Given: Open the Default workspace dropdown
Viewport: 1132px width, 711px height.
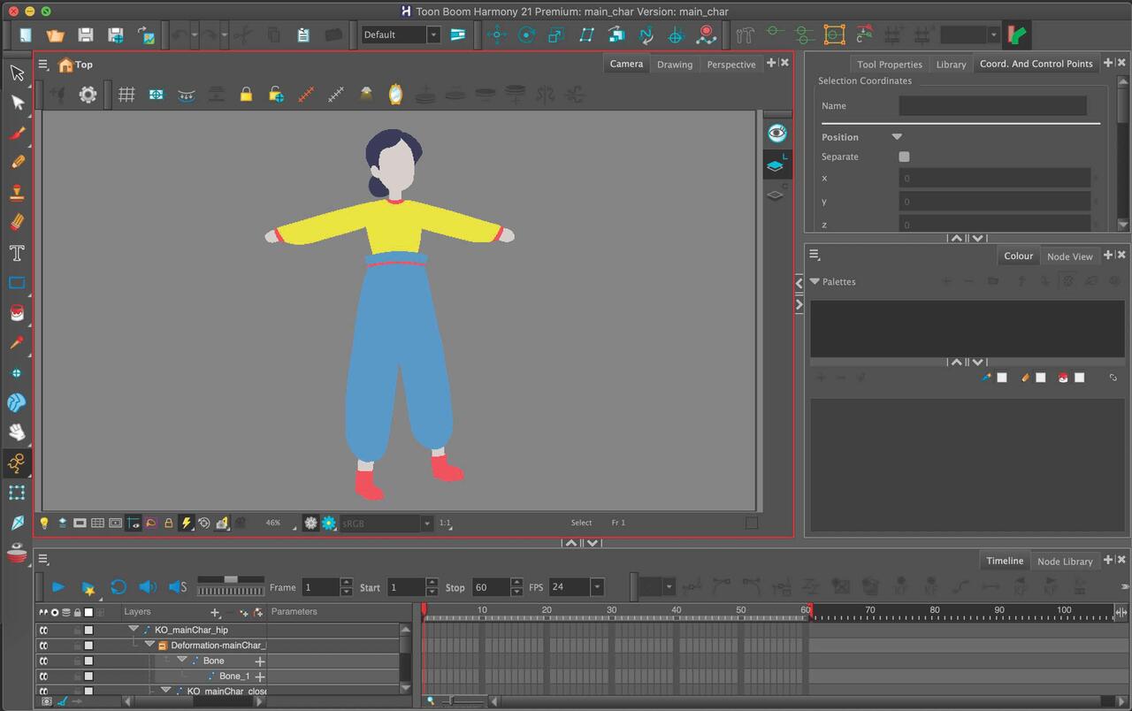Looking at the screenshot, I should point(433,35).
